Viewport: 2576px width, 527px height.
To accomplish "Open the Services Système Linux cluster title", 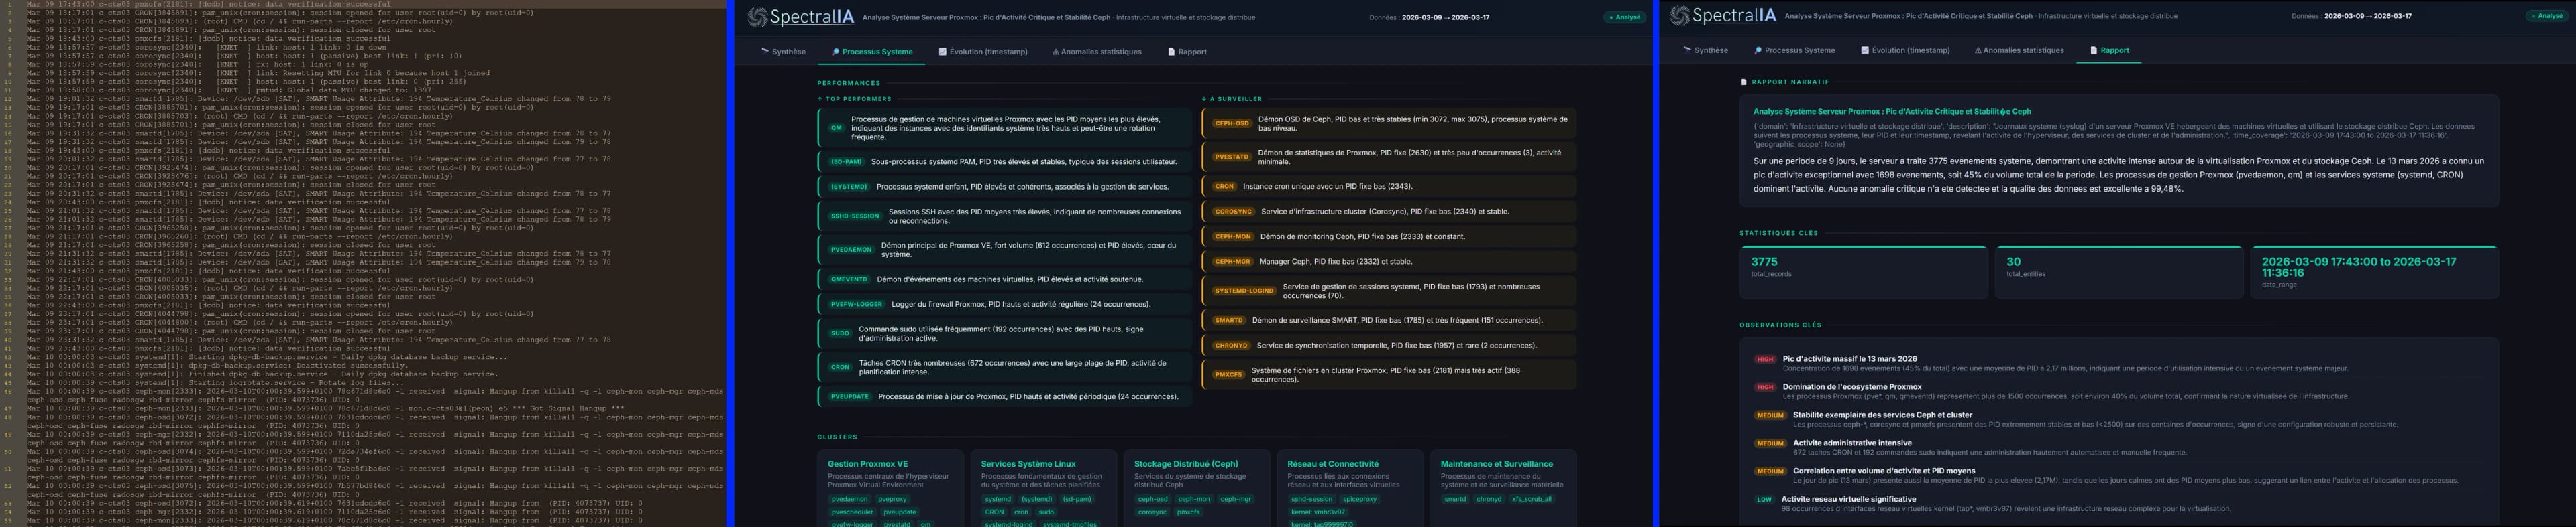I will point(1028,464).
